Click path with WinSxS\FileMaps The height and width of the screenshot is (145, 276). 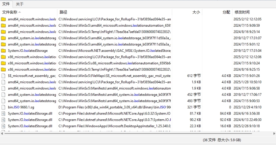(x=115, y=76)
